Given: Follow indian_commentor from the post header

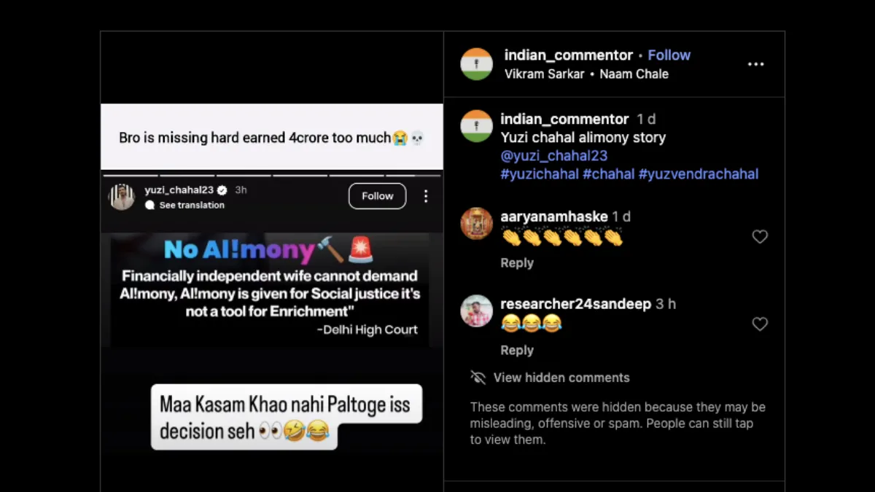Looking at the screenshot, I should point(669,55).
